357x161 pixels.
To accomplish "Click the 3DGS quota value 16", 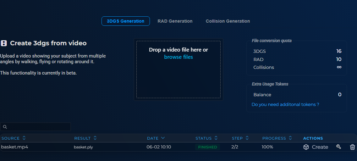I will coord(339,51).
